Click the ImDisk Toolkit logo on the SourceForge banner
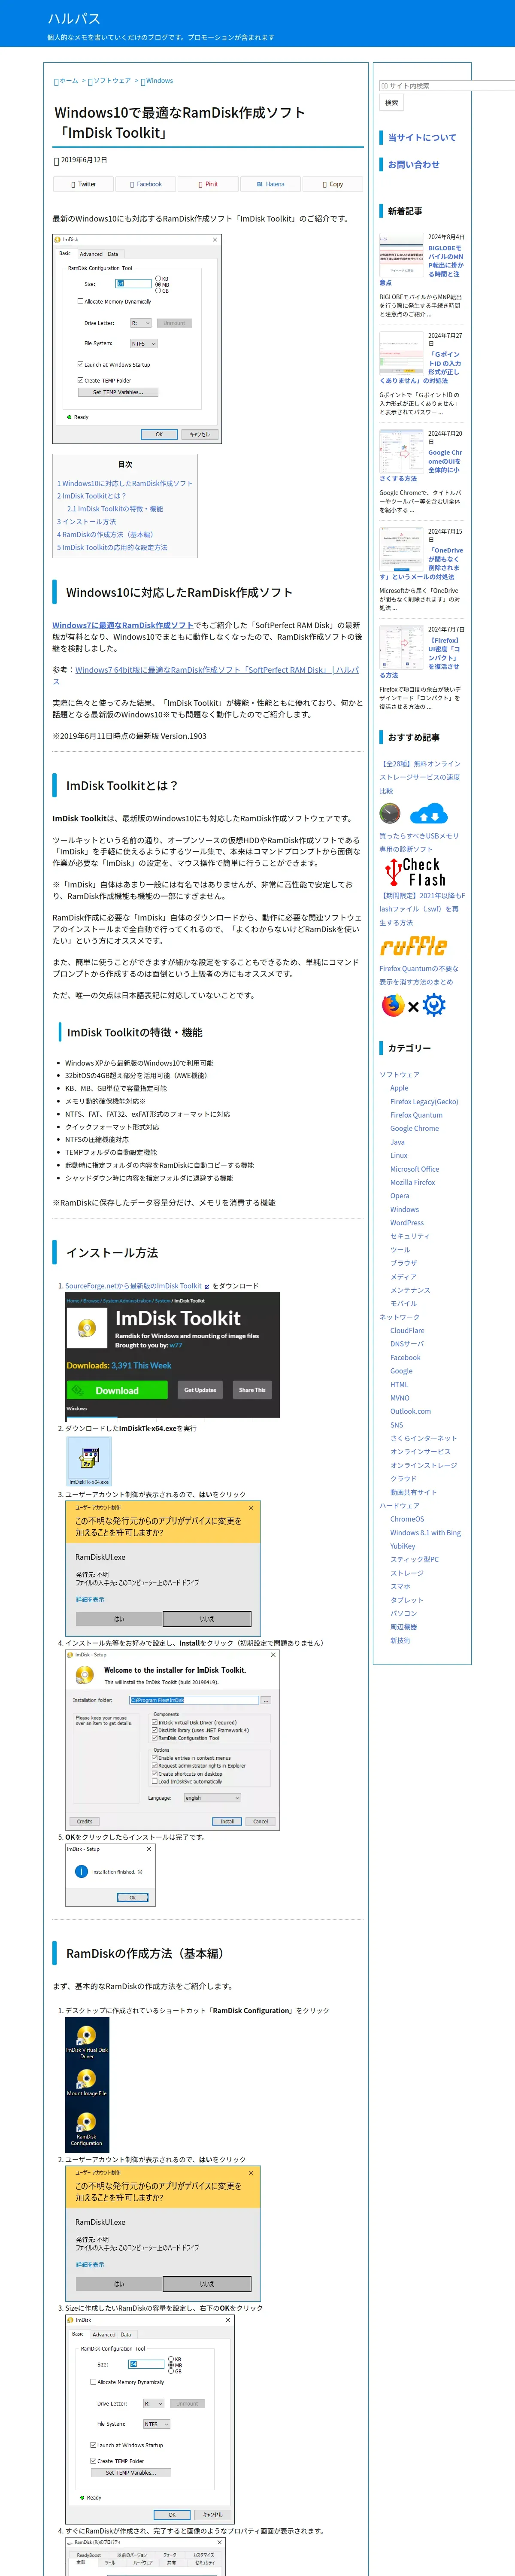Viewport: 515px width, 2576px height. [x=87, y=1328]
